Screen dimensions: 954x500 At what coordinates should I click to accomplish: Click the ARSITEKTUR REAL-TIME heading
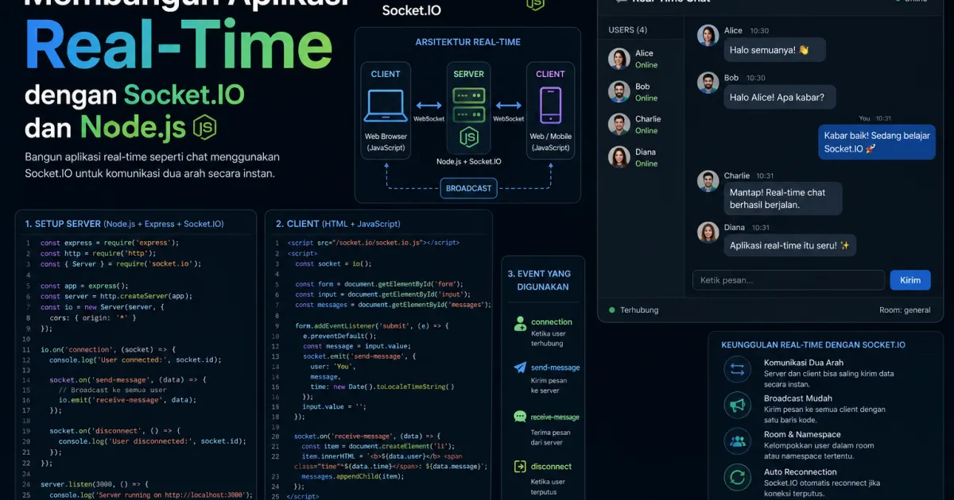click(x=467, y=42)
